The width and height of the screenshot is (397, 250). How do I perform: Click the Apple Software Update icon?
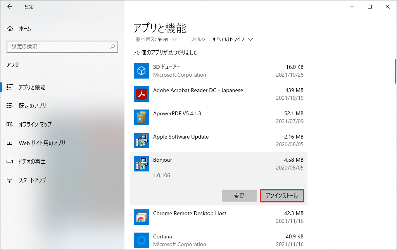pos(142,140)
